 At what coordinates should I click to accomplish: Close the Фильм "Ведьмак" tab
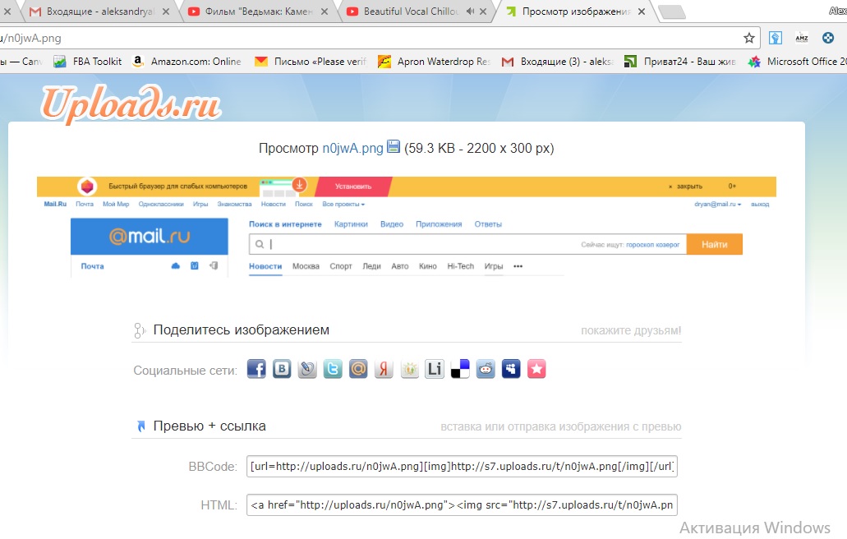click(x=325, y=12)
